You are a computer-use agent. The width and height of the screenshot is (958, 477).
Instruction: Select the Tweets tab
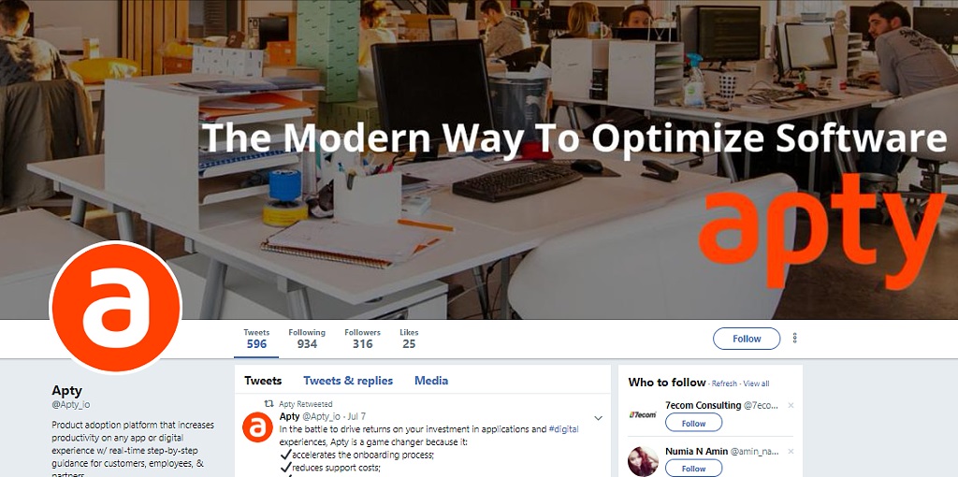263,381
